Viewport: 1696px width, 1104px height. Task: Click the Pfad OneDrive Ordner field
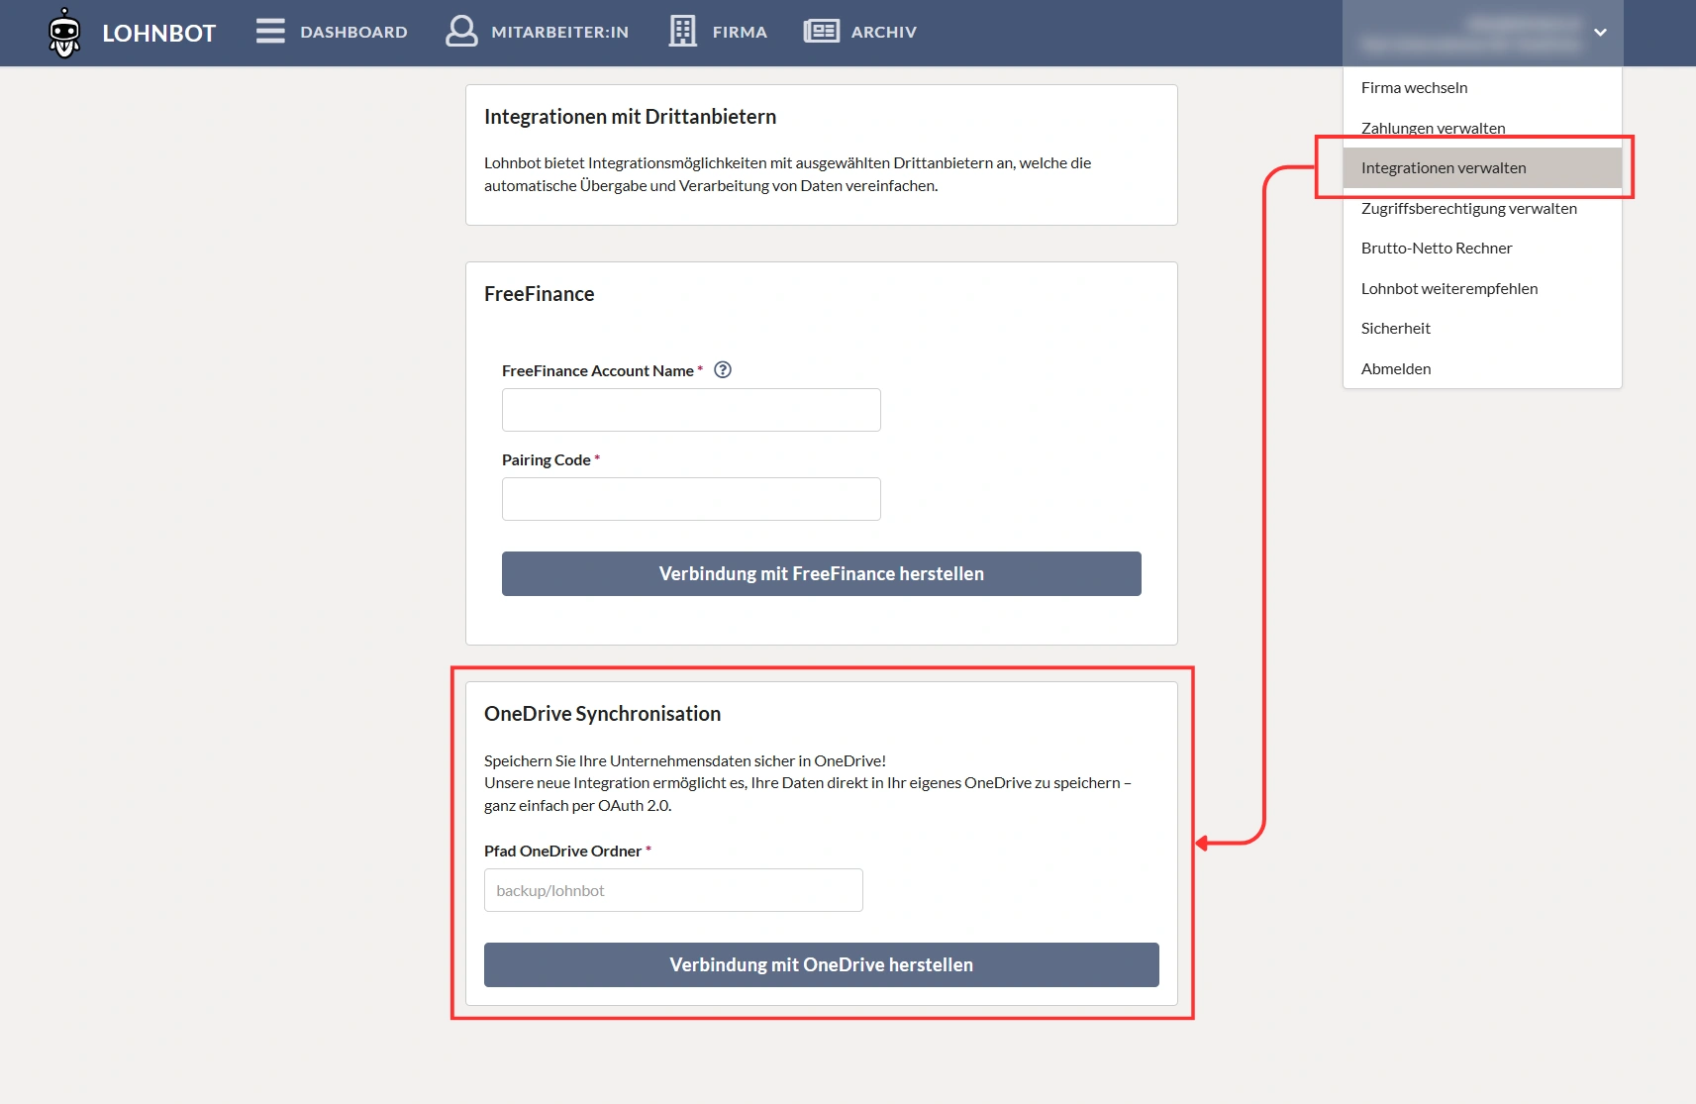coord(672,890)
